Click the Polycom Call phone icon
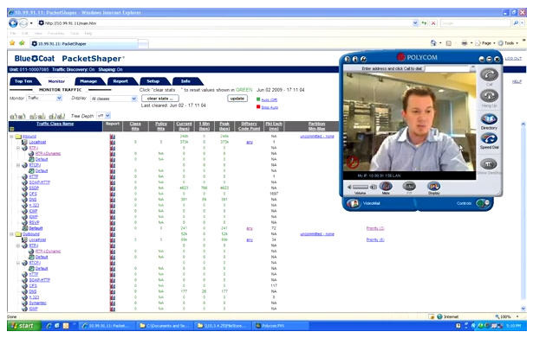The height and width of the screenshot is (338, 533). tap(489, 74)
